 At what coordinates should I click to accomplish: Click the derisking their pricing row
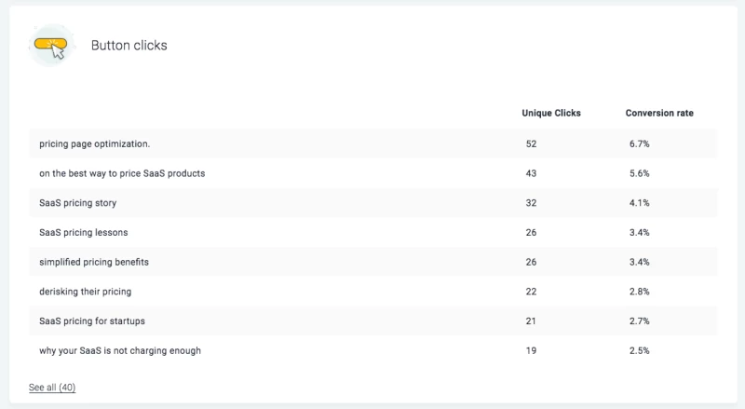click(x=87, y=292)
